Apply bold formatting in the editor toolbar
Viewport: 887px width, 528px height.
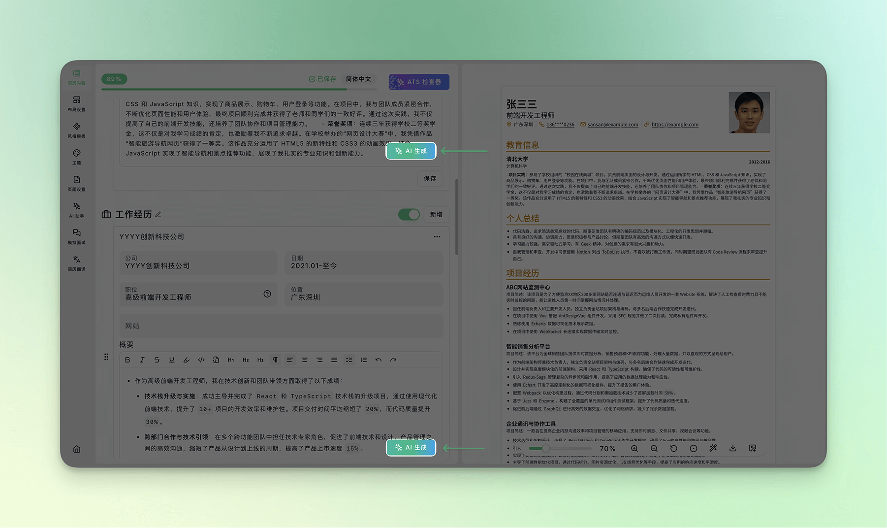point(127,360)
